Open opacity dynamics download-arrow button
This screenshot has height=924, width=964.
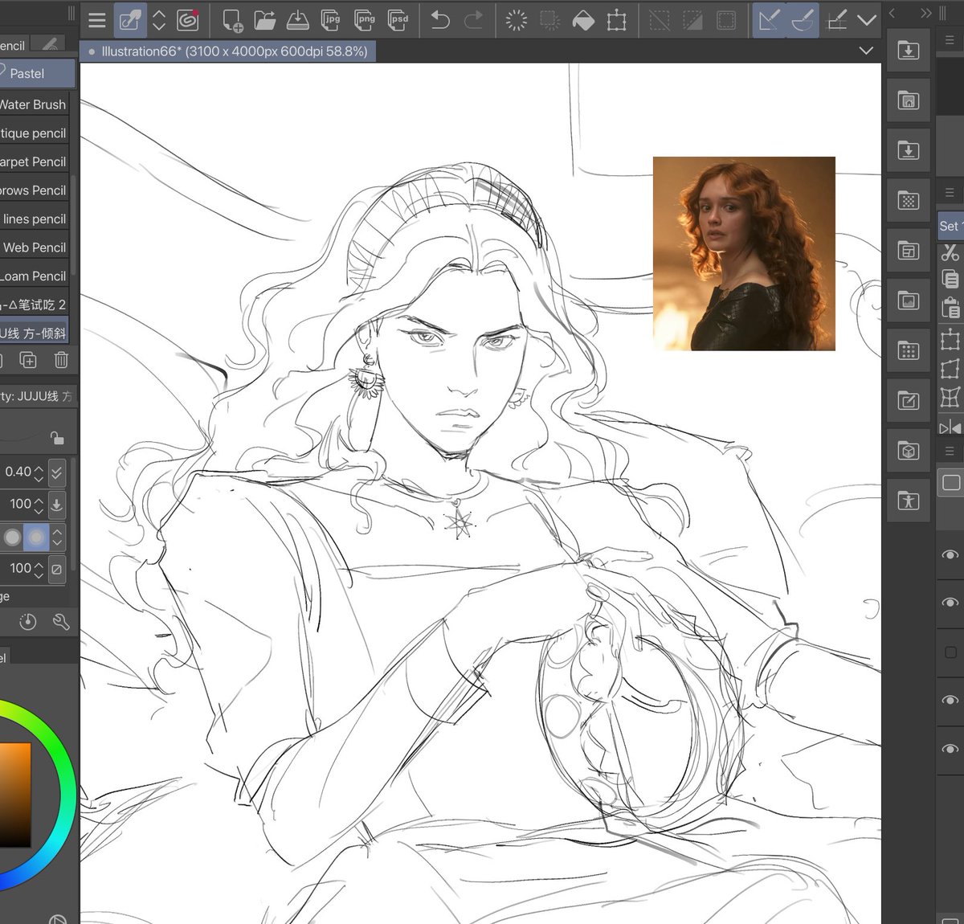(56, 505)
